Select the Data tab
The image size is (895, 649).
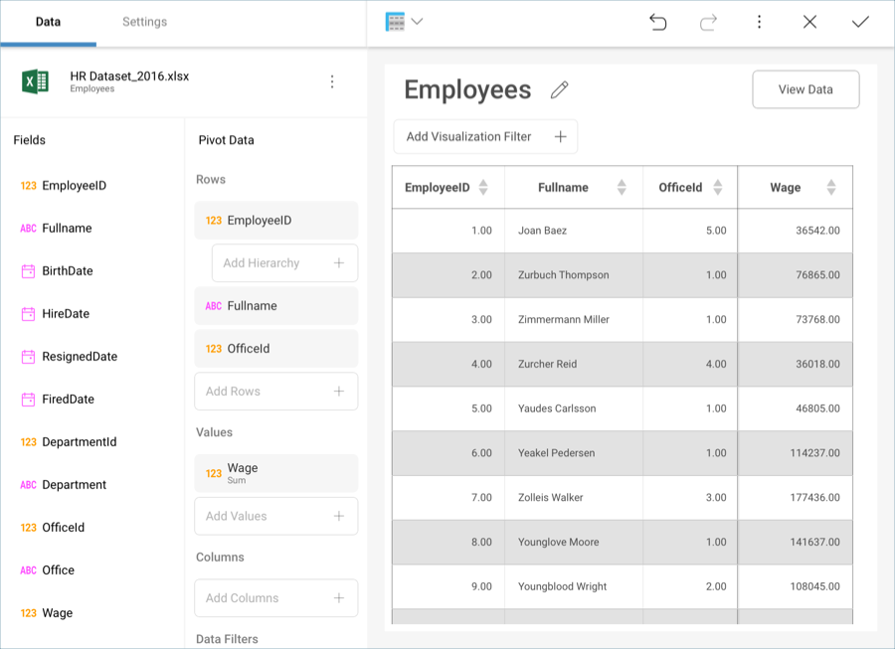point(48,22)
